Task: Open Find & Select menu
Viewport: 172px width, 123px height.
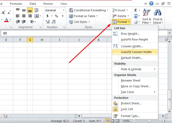Action: (158, 16)
